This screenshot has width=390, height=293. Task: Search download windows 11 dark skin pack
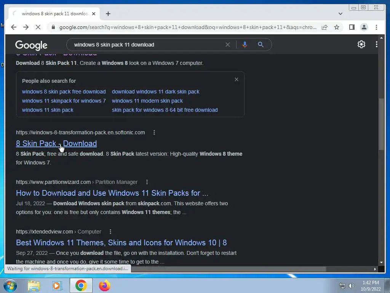pyautogui.click(x=155, y=92)
